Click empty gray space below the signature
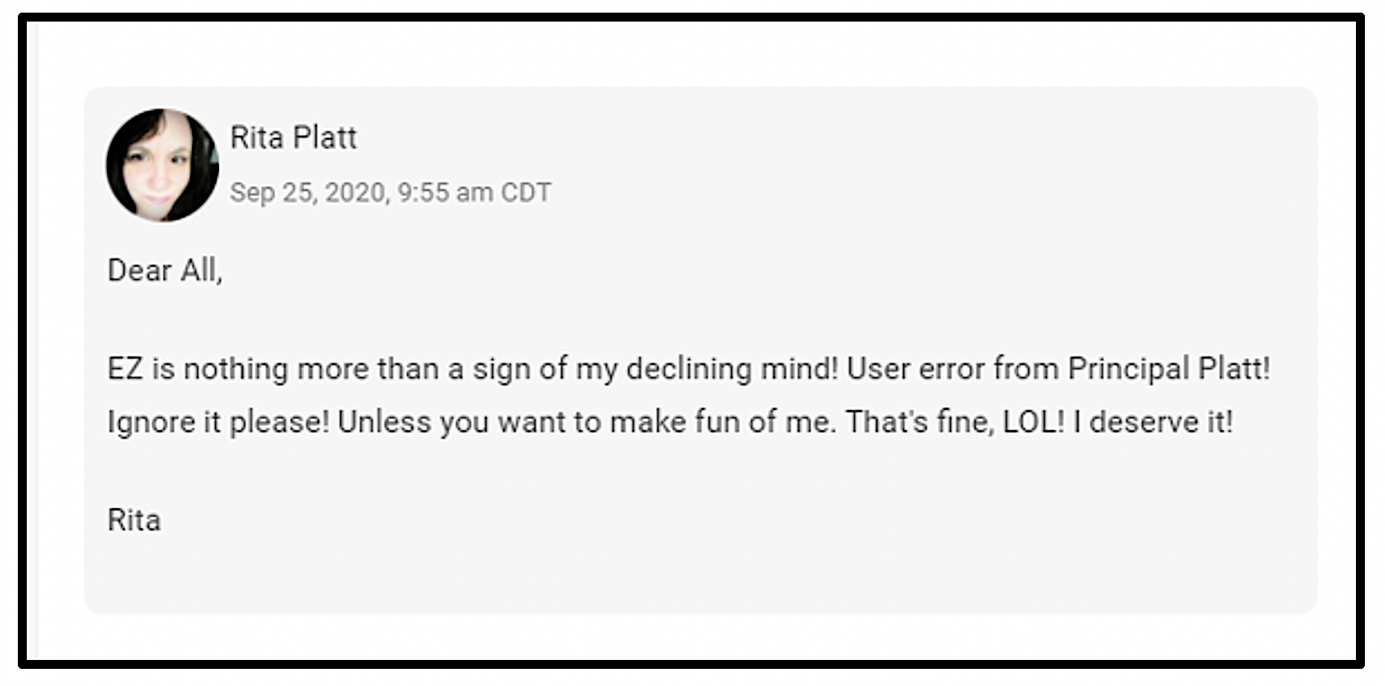Image resolution: width=1385 pixels, height=686 pixels. point(700,577)
